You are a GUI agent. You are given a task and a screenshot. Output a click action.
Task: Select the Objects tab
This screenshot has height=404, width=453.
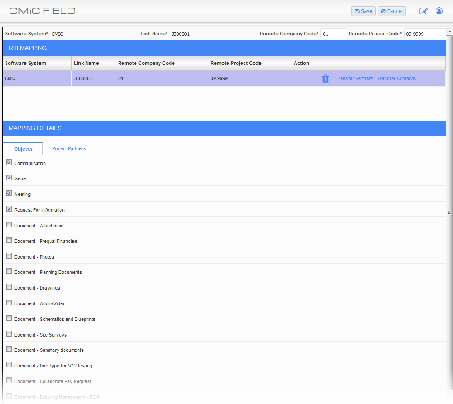pos(24,149)
